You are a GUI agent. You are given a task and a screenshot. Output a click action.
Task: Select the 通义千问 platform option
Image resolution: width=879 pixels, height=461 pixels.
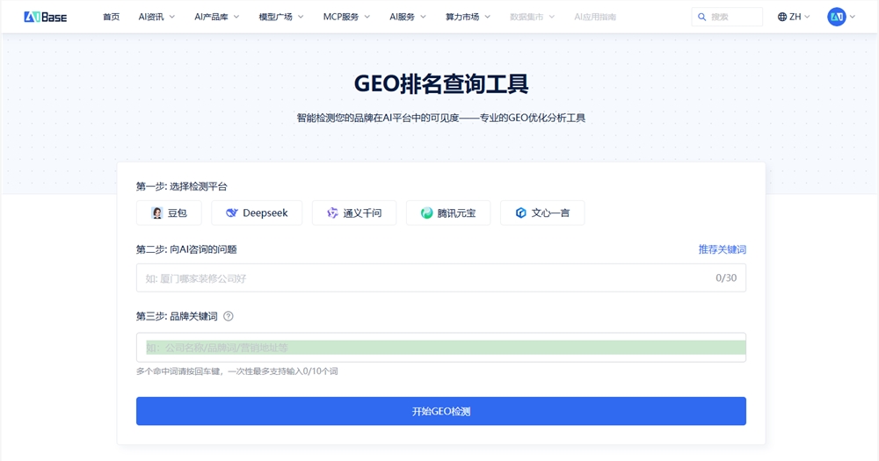tap(354, 212)
